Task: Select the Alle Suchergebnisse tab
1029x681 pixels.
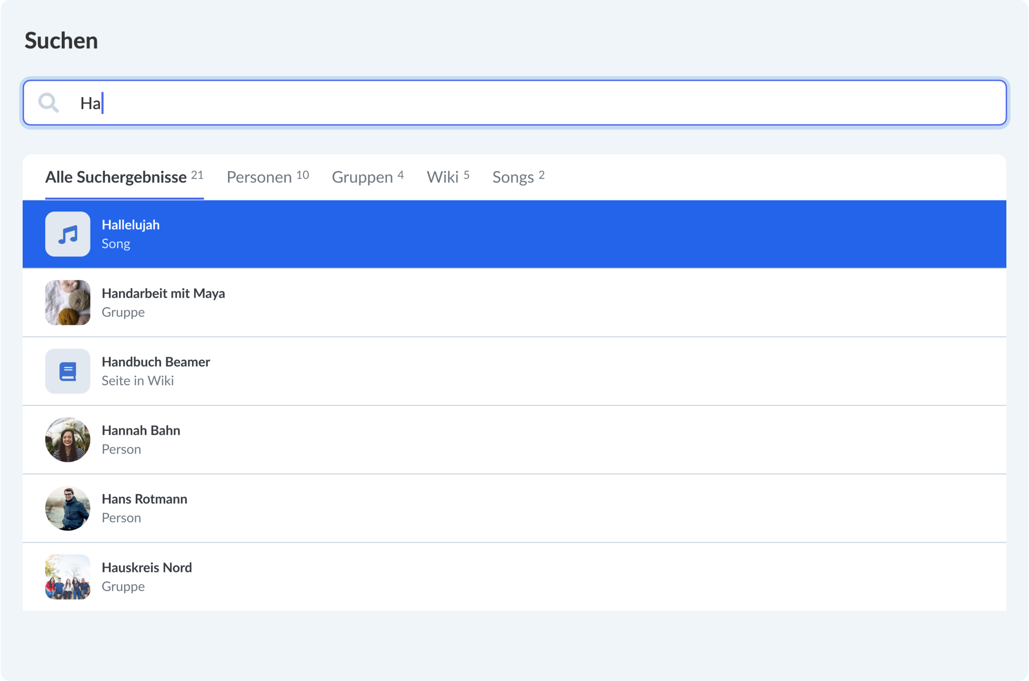Action: pyautogui.click(x=124, y=177)
